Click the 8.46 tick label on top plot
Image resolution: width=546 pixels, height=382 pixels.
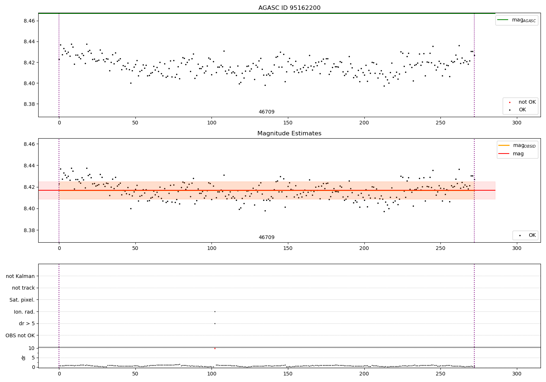pos(29,21)
